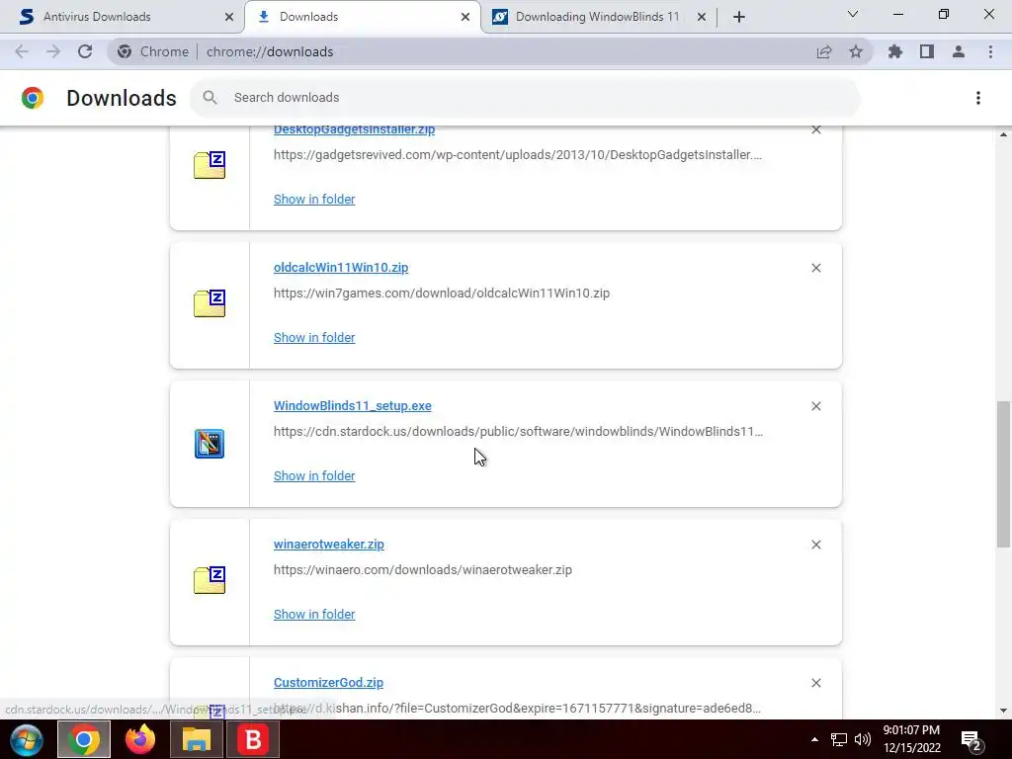Click the browser forward arrow

(x=53, y=51)
